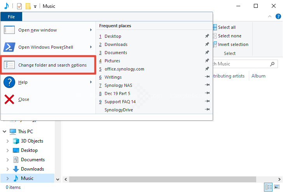
Task: Expand the 3D Objects tree node
Action: pyautogui.click(x=7, y=141)
